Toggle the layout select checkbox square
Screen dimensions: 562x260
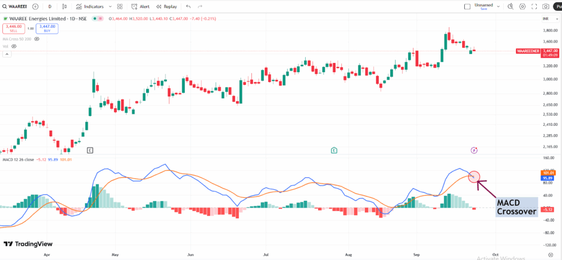tap(467, 7)
